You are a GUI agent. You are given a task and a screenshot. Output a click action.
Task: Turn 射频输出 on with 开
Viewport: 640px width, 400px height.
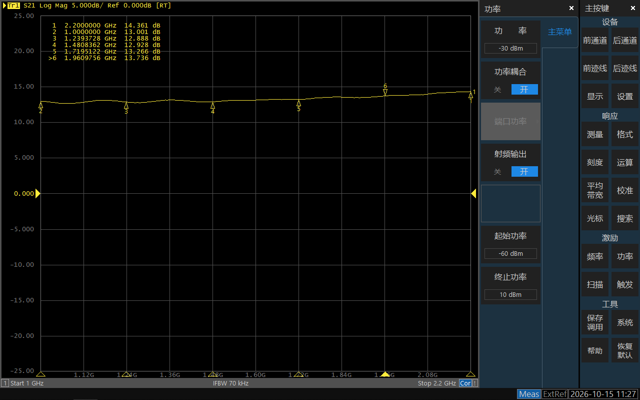(524, 172)
